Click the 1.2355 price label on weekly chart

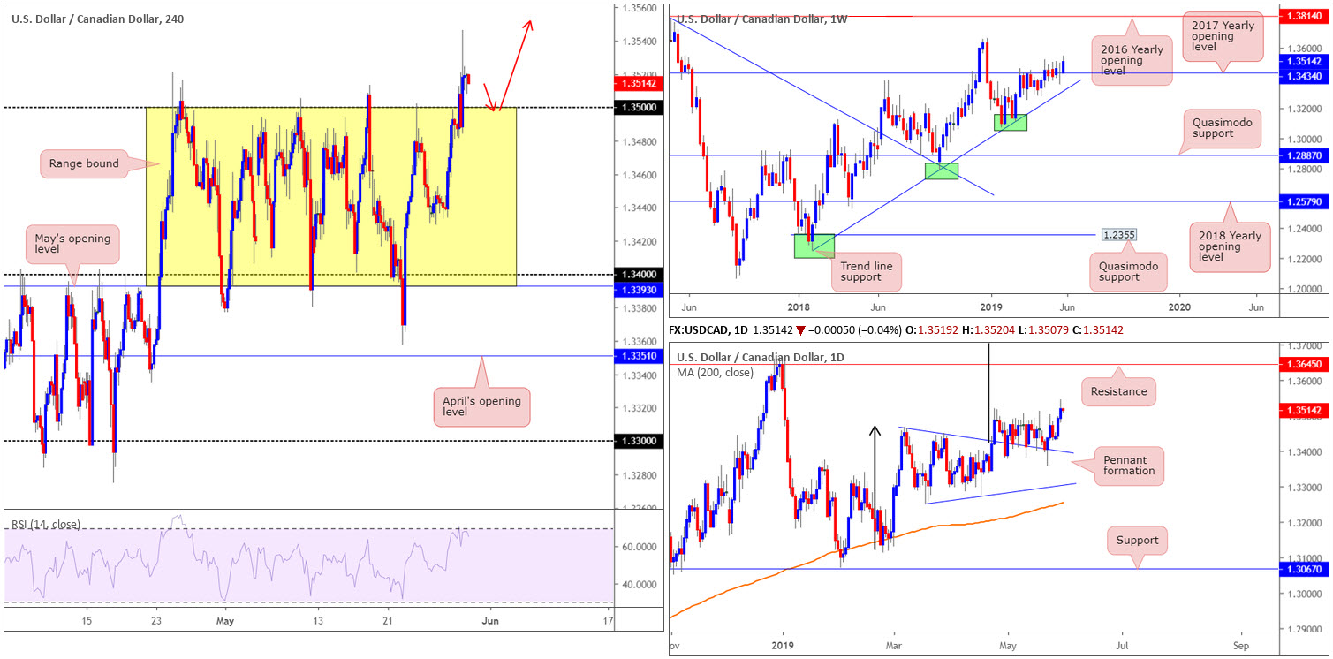coord(1118,235)
